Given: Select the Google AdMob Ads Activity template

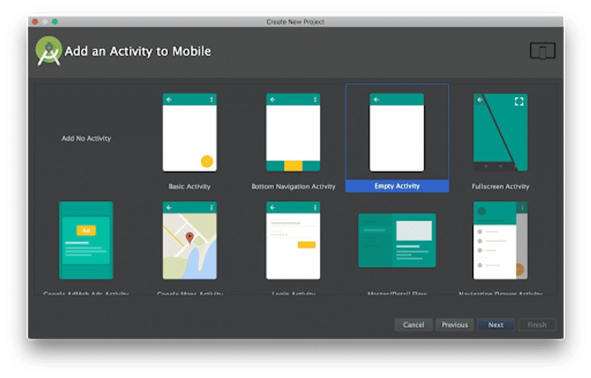Looking at the screenshot, I should click(85, 240).
